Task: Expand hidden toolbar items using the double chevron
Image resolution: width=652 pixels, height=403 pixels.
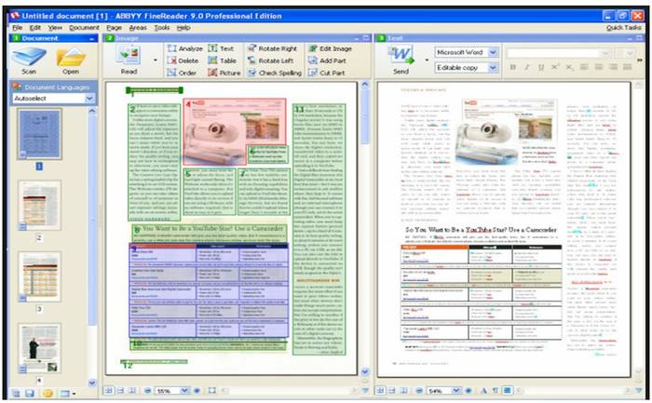Action: [x=640, y=60]
